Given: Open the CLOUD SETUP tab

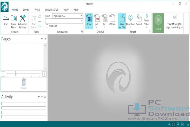Looking at the screenshot, I should (x=52, y=10).
